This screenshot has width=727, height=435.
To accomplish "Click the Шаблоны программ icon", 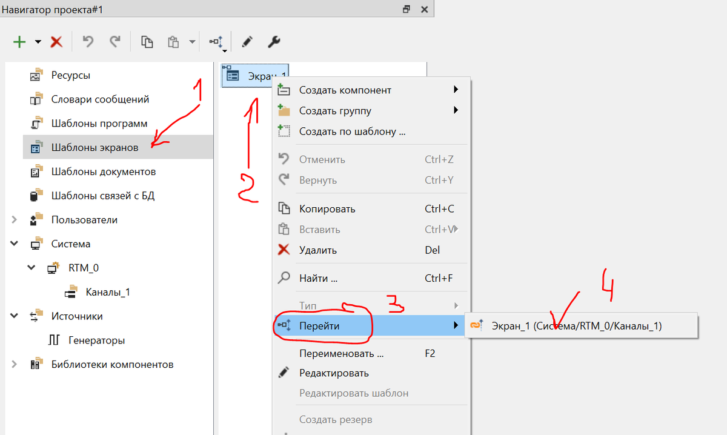I will coord(36,124).
